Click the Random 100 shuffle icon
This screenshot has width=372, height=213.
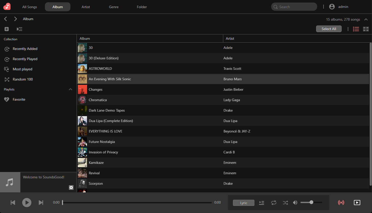coord(7,79)
